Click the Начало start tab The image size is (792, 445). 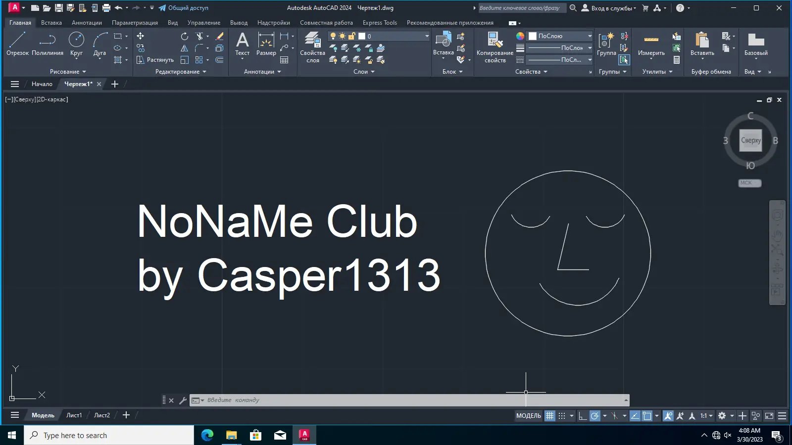[x=42, y=84]
